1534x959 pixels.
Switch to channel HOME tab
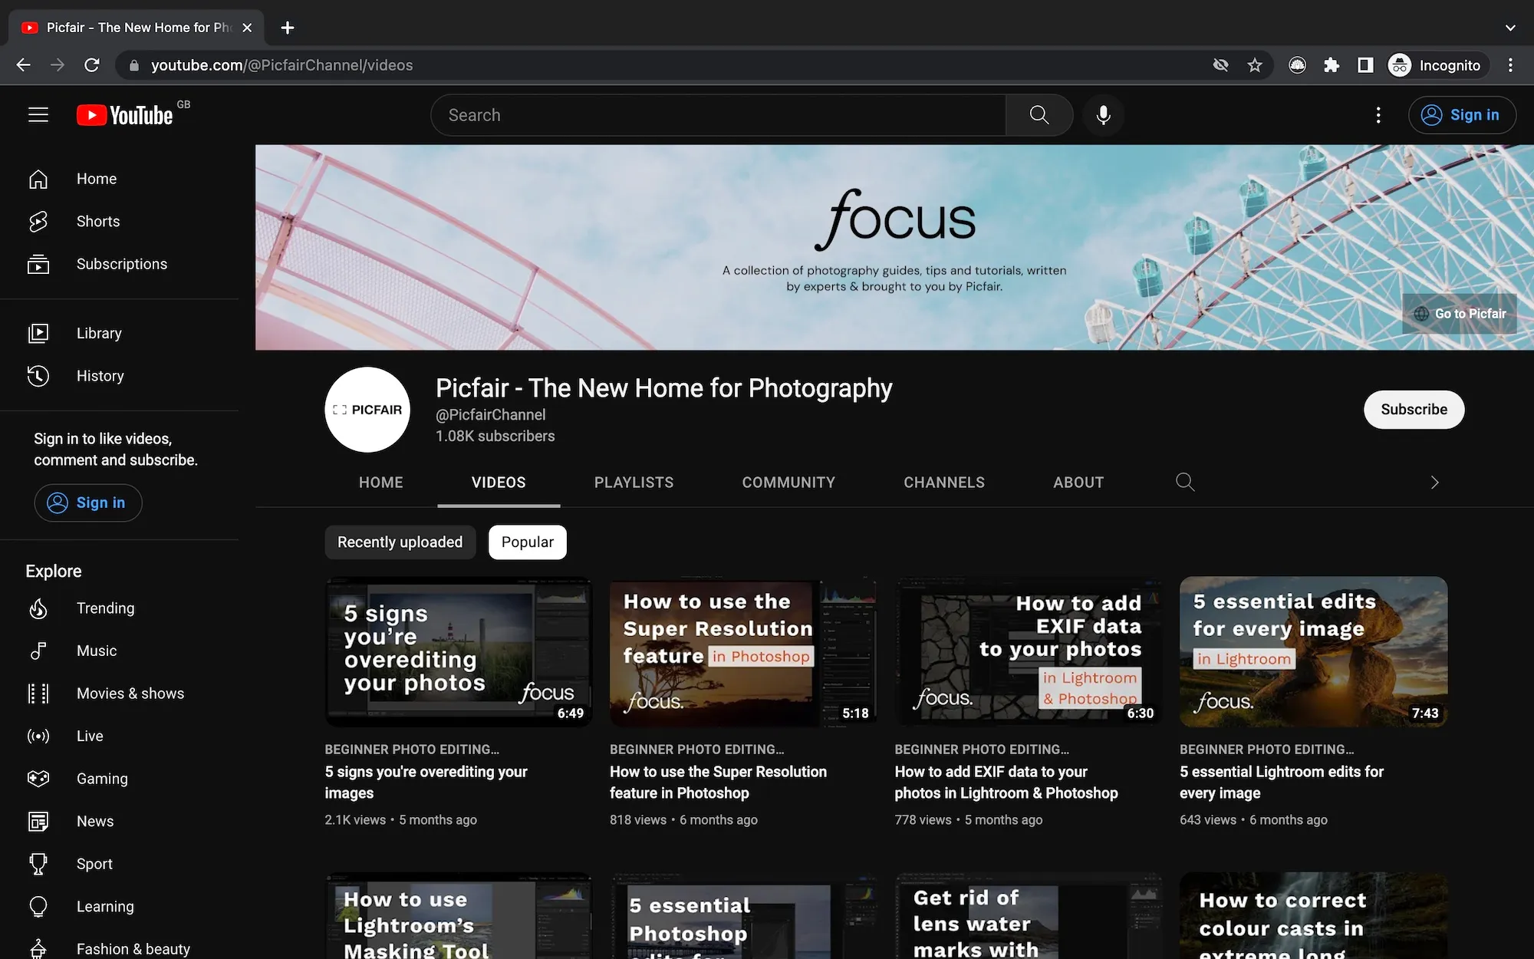coord(381,483)
